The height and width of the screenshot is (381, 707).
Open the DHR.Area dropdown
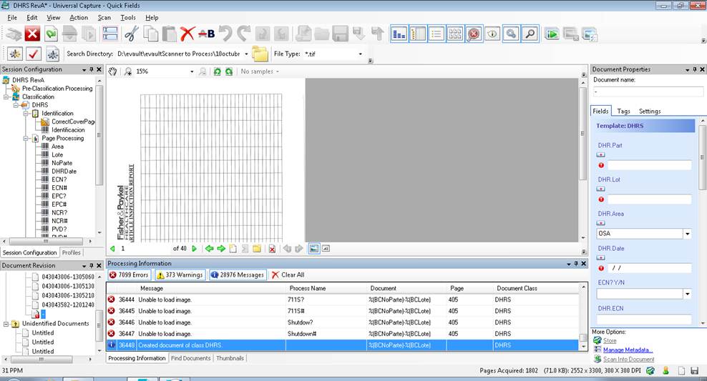coord(687,234)
